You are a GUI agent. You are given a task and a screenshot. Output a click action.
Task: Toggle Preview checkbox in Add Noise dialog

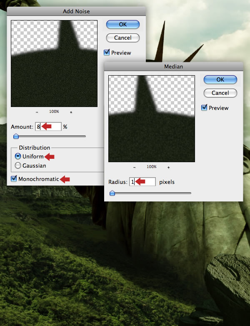[x=107, y=52]
